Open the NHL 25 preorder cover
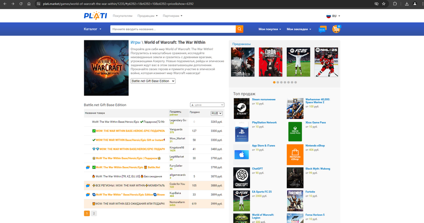The width and height of the screenshot is (424, 223). (x=326, y=62)
